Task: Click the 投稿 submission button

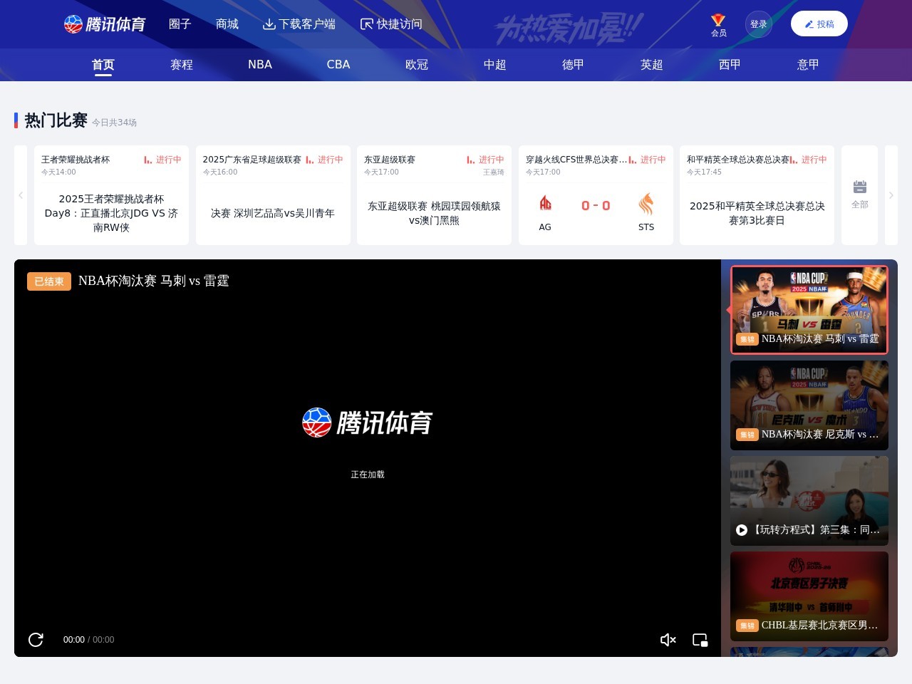Action: pyautogui.click(x=819, y=24)
